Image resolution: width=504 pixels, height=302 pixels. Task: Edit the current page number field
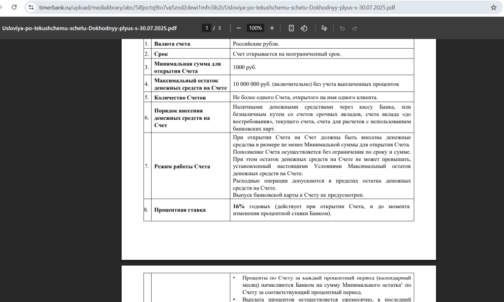pos(206,28)
